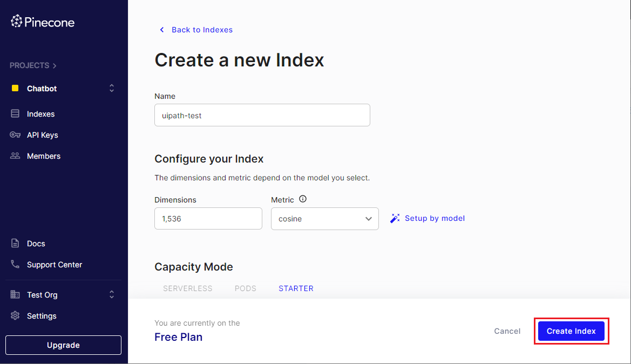The height and width of the screenshot is (364, 631).
Task: Switch to the SERVERLESS capacity tab
Action: tap(187, 288)
